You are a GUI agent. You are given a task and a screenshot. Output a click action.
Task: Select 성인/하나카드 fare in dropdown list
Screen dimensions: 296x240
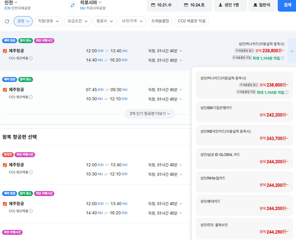coord(244,85)
